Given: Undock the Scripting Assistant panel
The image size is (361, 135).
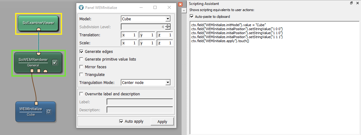Looking at the screenshot, I should (x=351, y=3).
